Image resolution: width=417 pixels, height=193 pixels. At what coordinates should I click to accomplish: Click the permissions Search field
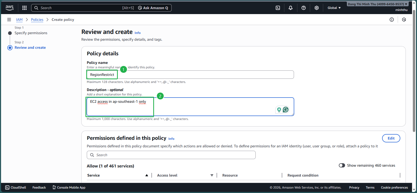[171, 155]
